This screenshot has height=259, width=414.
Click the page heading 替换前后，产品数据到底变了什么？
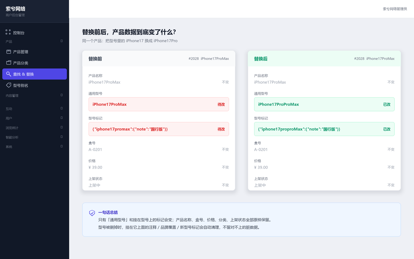129,32
